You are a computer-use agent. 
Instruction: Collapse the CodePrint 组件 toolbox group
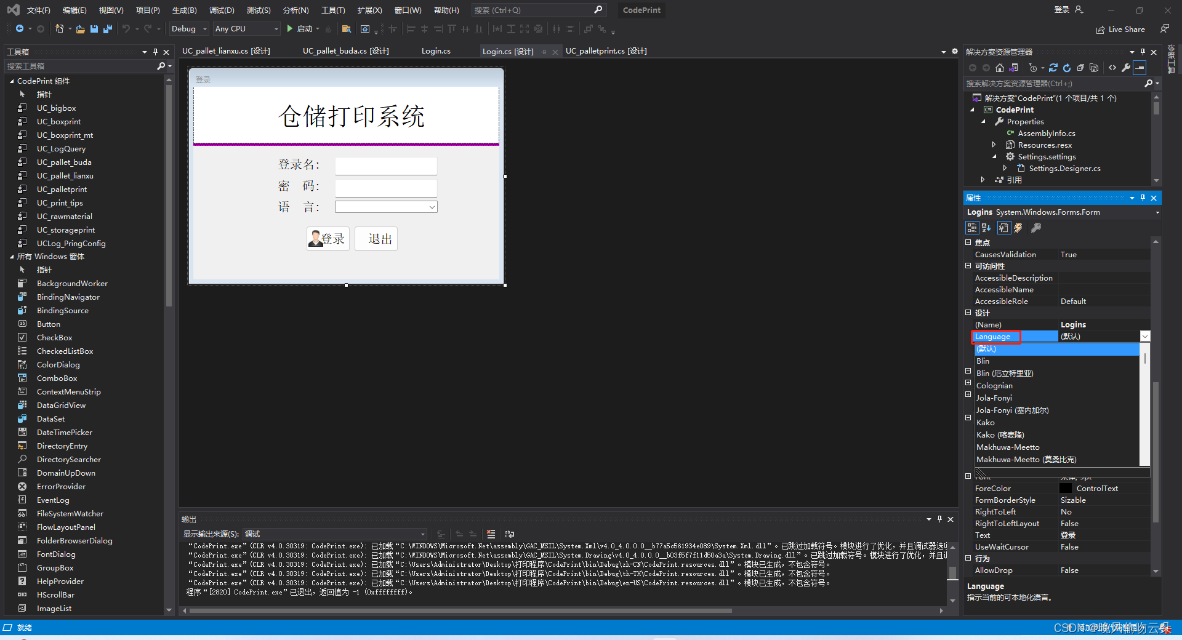12,81
